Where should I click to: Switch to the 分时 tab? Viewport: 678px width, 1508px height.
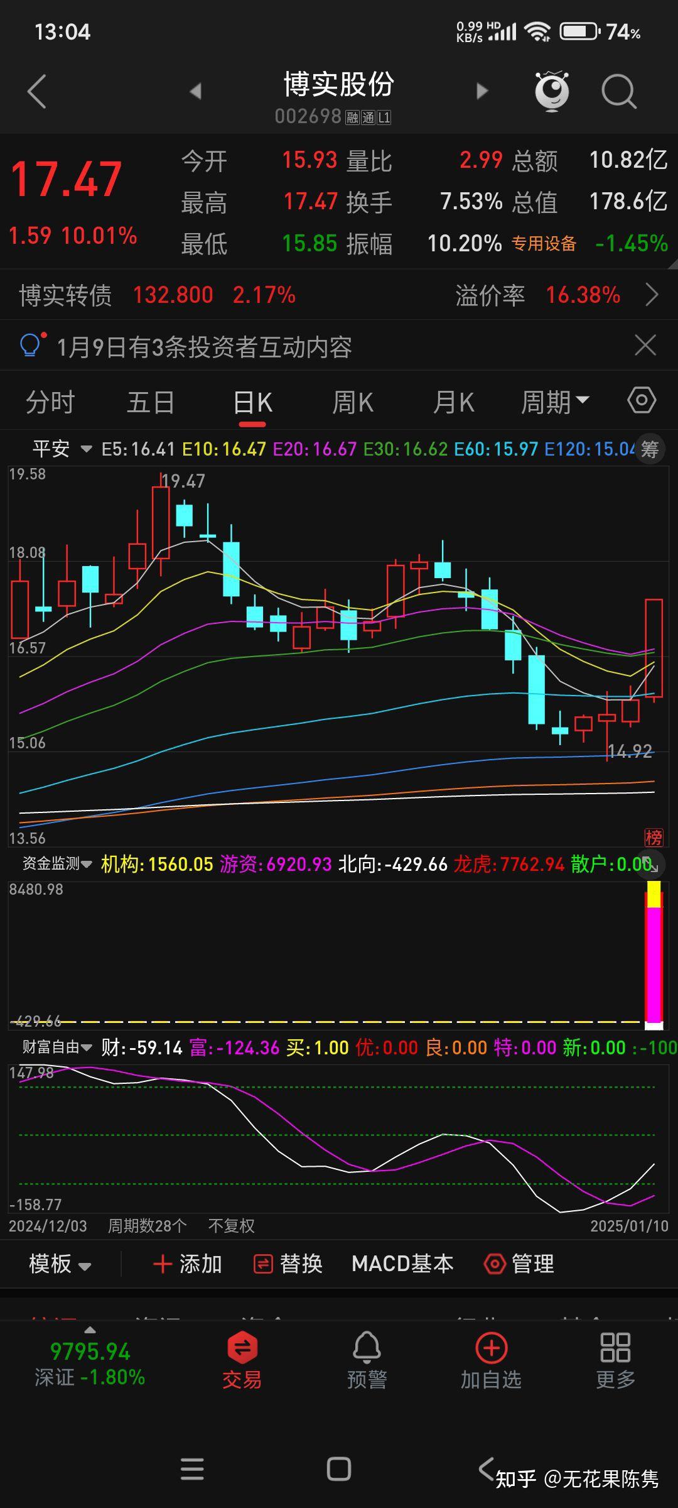pyautogui.click(x=50, y=402)
